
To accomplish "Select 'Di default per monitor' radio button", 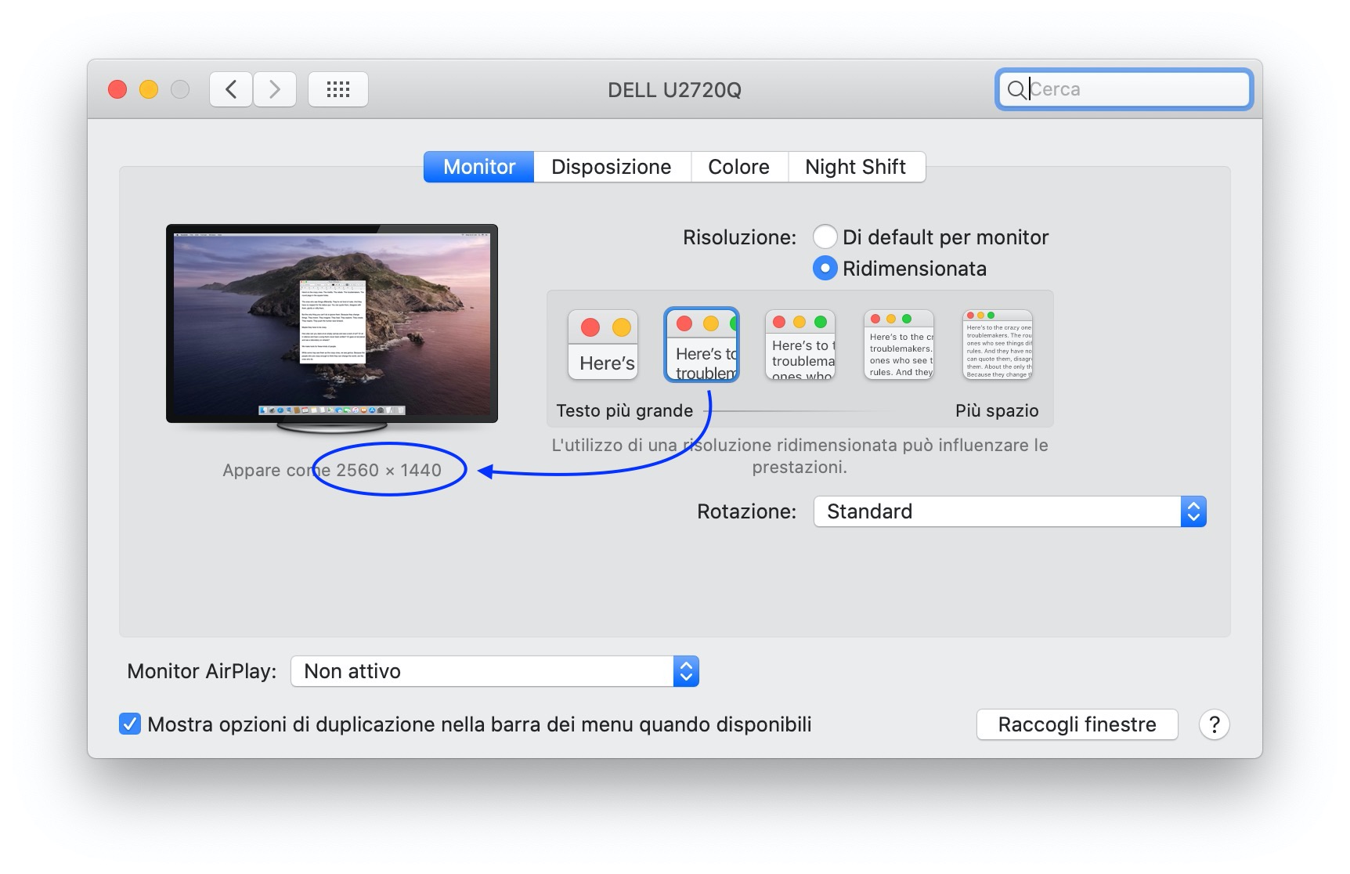I will point(825,237).
